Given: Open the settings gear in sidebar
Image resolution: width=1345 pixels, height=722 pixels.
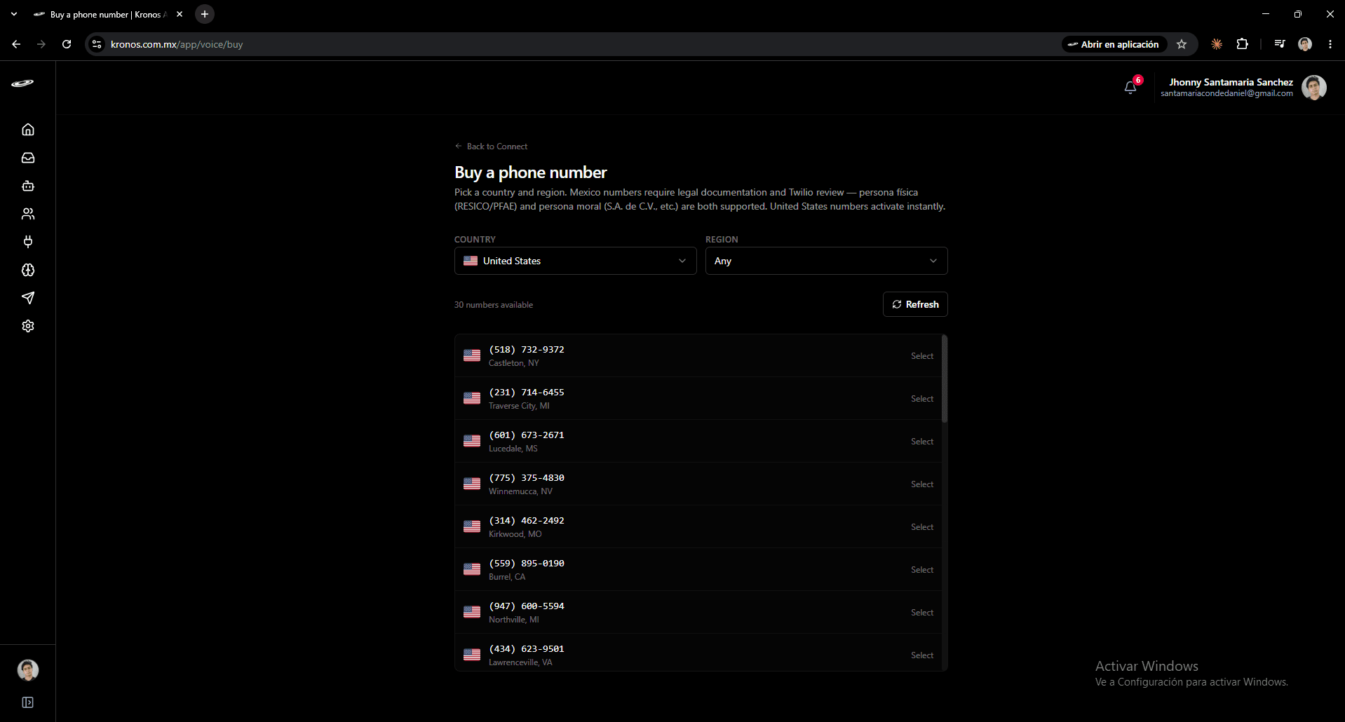Looking at the screenshot, I should [x=28, y=326].
